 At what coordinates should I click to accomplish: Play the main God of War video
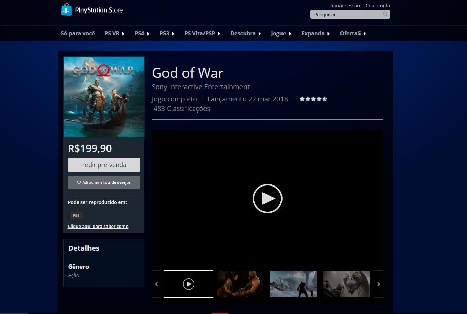point(268,198)
